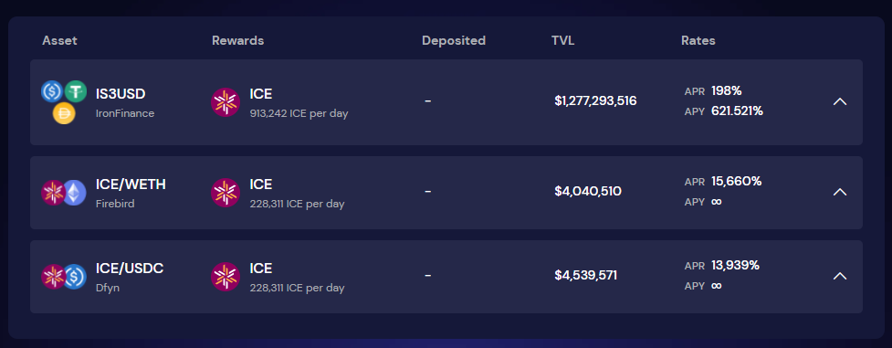Click the ICE token icon in ICE/WETH pair

(x=54, y=193)
